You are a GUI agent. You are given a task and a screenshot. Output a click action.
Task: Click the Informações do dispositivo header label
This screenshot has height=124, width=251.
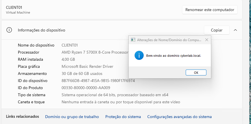[41, 30]
